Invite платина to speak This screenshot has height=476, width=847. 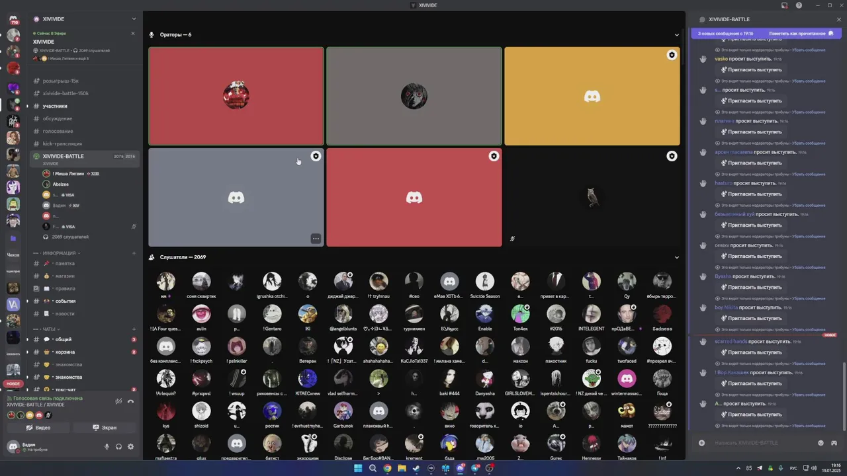751,132
